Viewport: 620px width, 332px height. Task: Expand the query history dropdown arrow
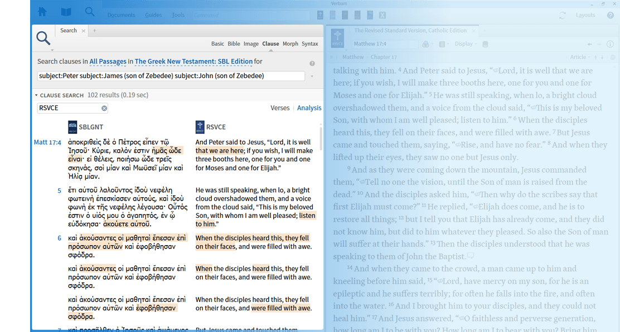point(312,76)
